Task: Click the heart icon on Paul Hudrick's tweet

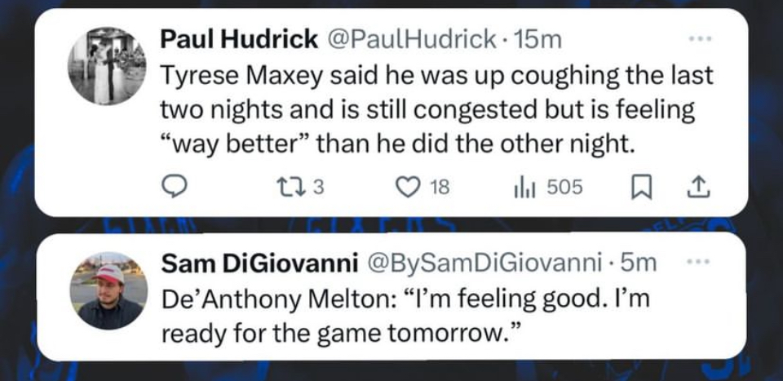Action: 405,188
